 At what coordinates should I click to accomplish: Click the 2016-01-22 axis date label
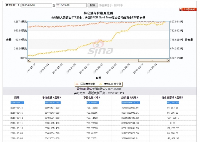click(57, 69)
